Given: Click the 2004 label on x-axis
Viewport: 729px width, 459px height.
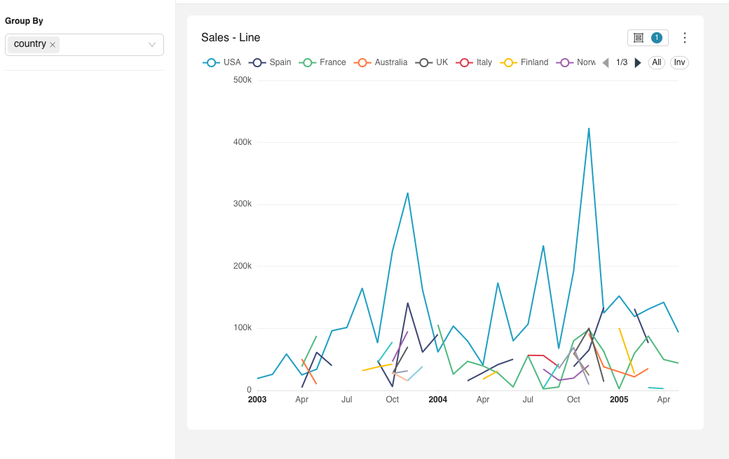Looking at the screenshot, I should tap(437, 400).
